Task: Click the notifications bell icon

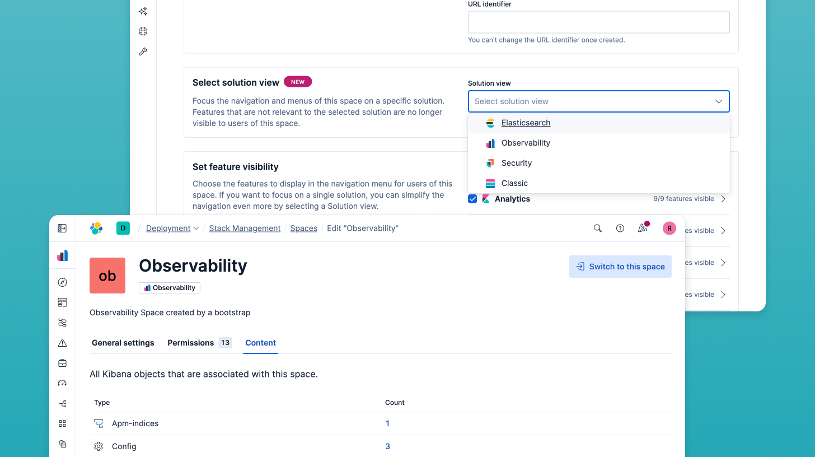Action: click(x=643, y=228)
